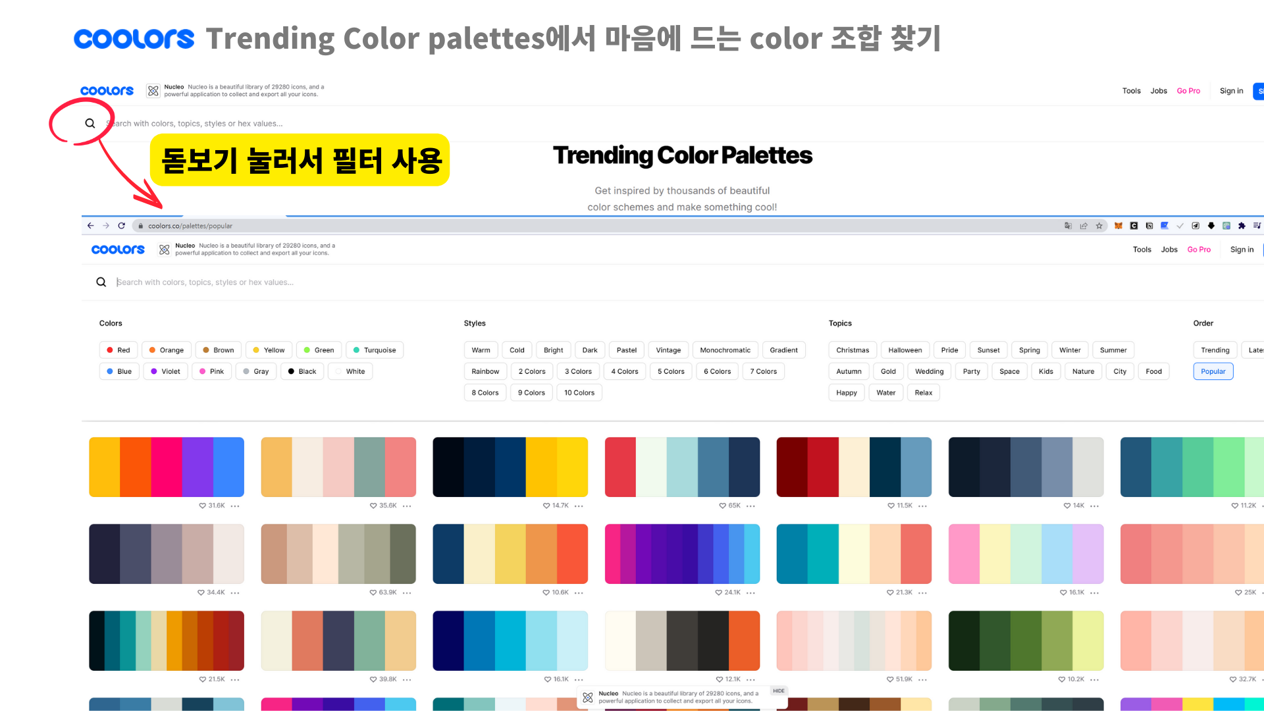Open the puzzle piece Extensions menu

(1242, 226)
